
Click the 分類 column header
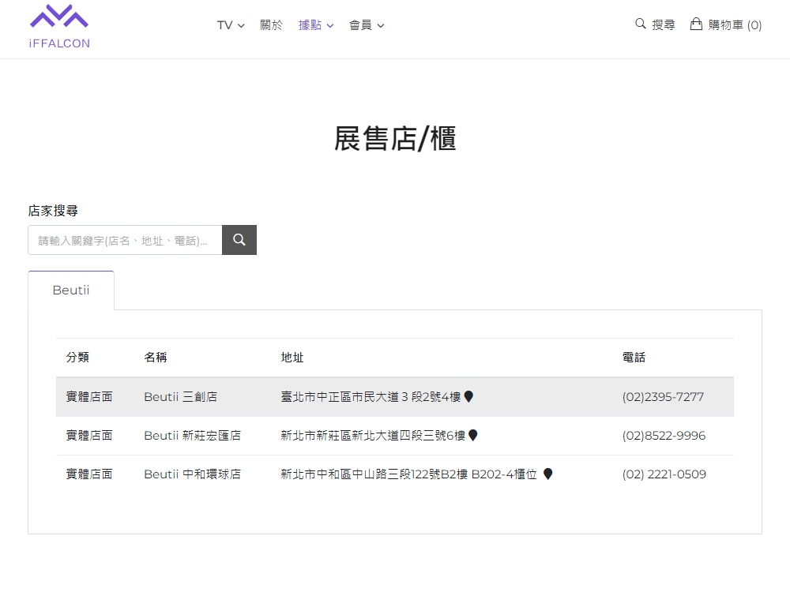click(77, 358)
